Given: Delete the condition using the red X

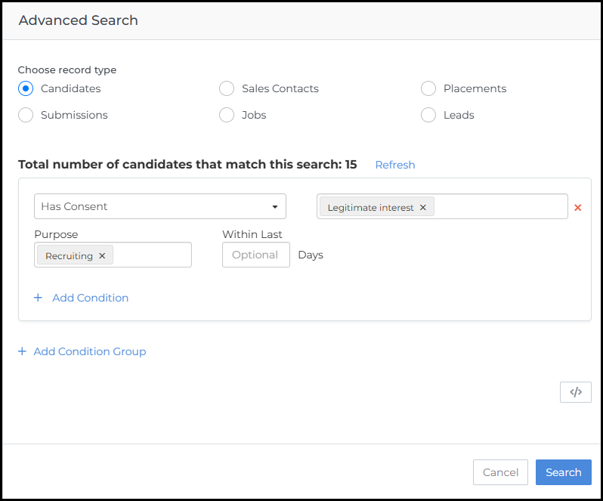Looking at the screenshot, I should tap(578, 207).
